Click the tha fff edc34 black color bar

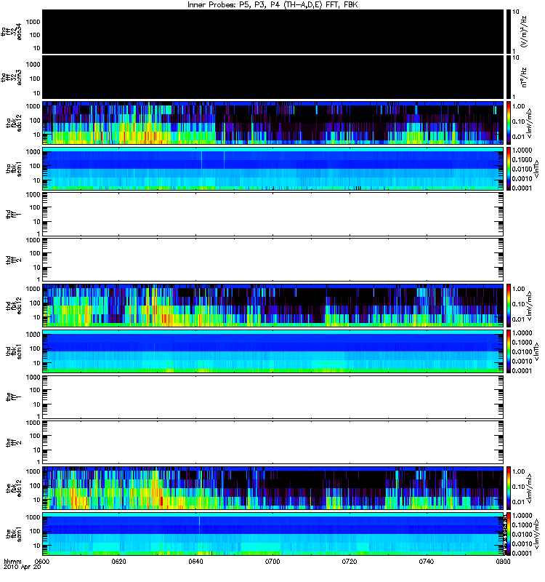tap(508, 31)
